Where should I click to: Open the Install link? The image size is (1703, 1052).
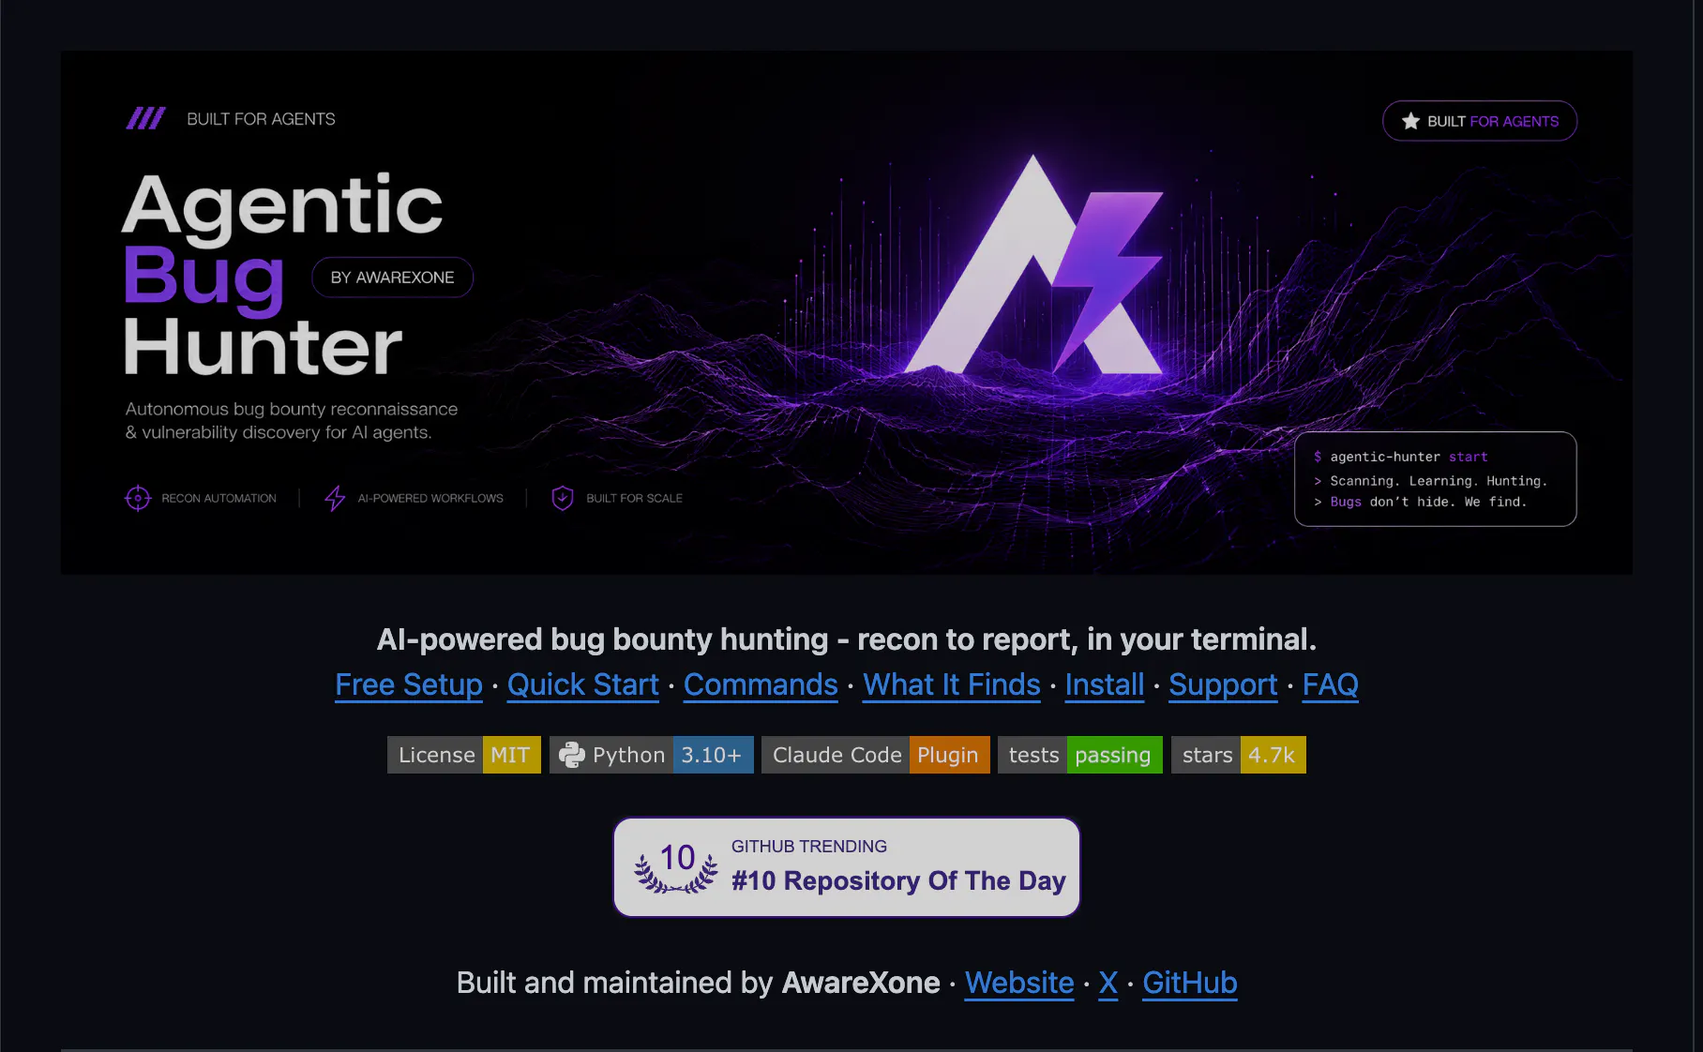[x=1104, y=684]
